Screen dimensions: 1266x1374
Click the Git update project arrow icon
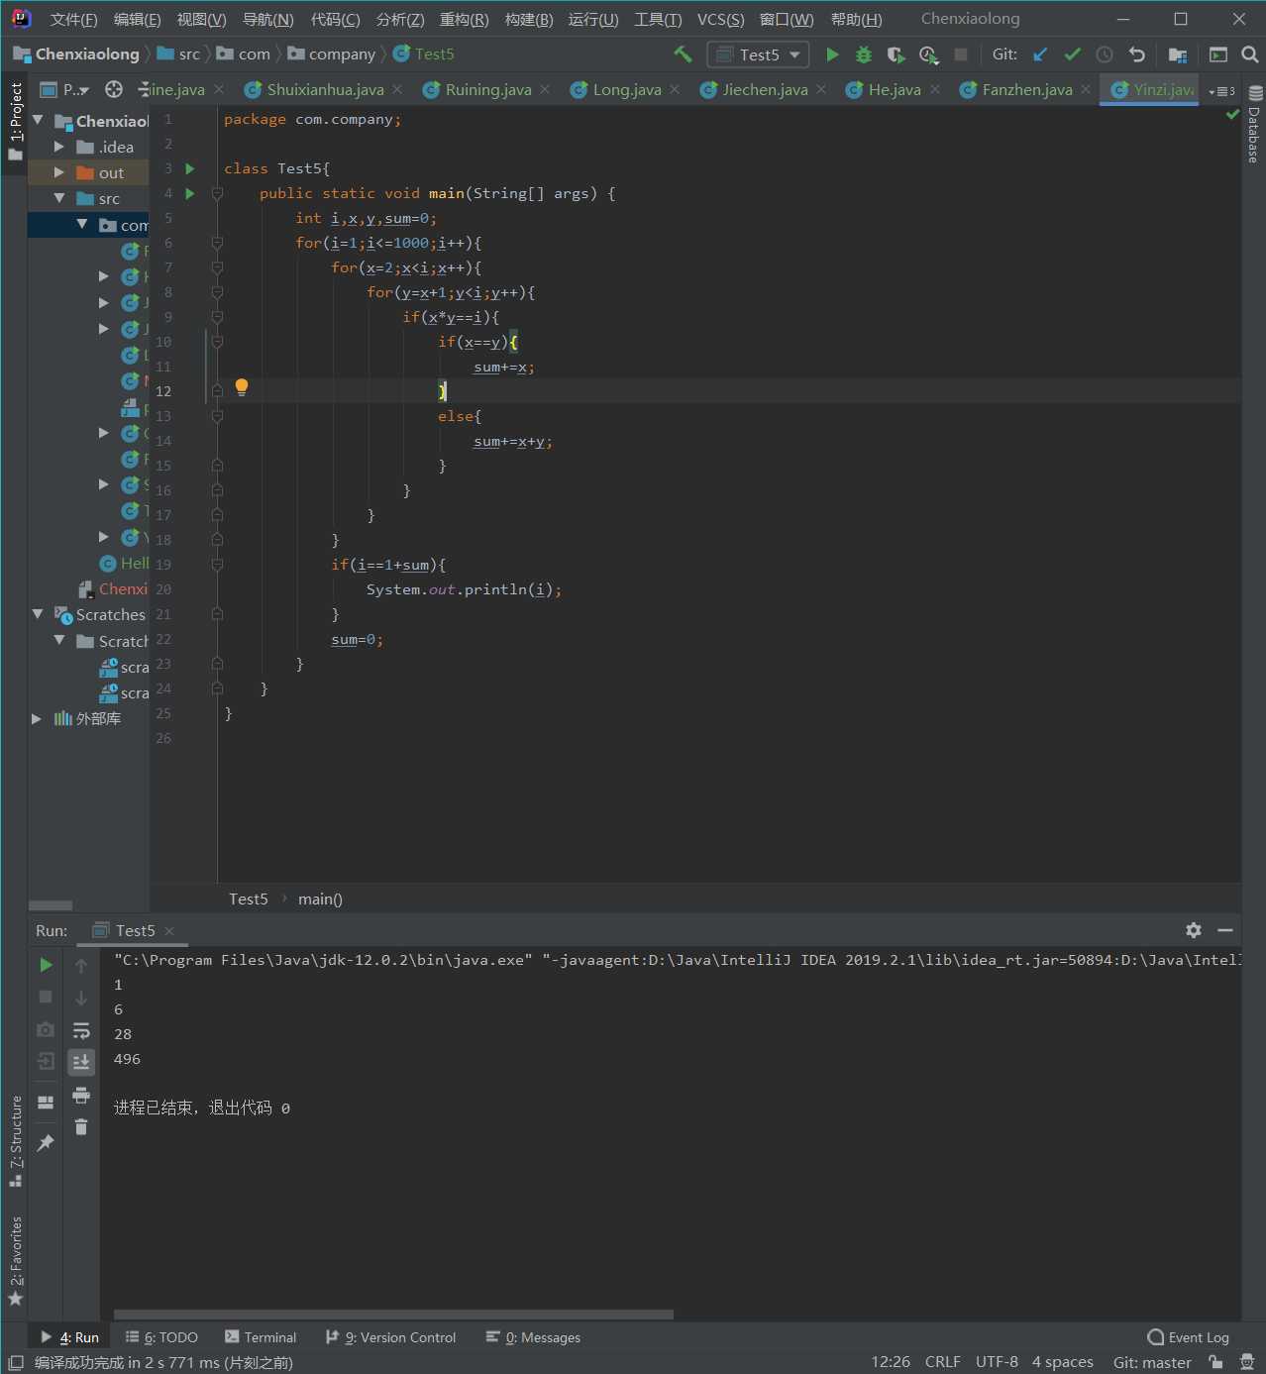(x=1040, y=54)
